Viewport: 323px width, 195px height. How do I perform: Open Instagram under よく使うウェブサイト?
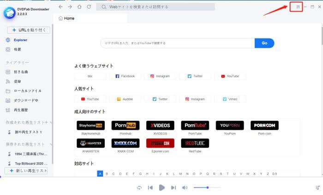pos(160,76)
